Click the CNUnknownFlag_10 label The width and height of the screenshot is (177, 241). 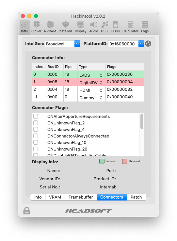point(67,143)
